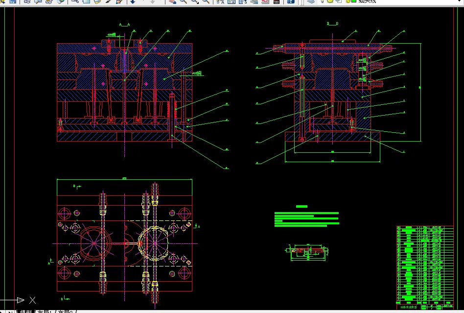Screen dimensions: 464x313
Task: Switch to the 模型 model tab
Action: click(25, 311)
